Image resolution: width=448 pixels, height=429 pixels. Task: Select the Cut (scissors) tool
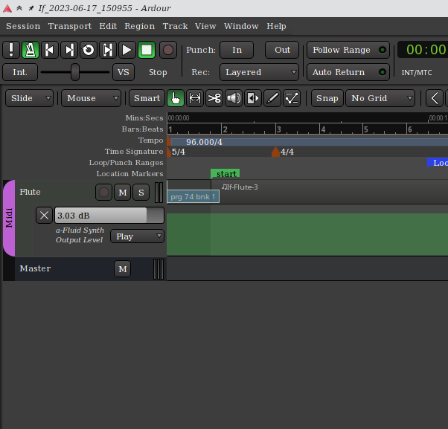(x=214, y=98)
